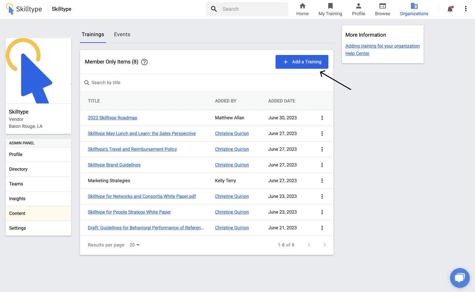Open Skilltype for People Strategy White Paper link

click(129, 212)
